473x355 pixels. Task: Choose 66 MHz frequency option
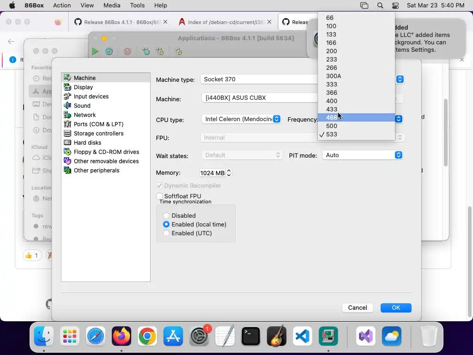tap(356, 18)
